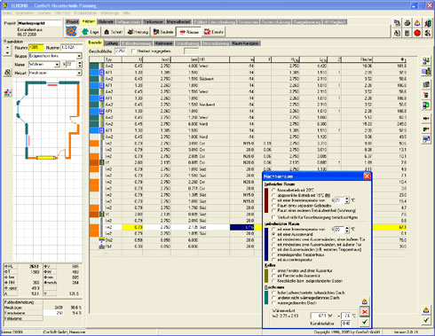Click the 'Ds2' row type cell
Viewport: 435px width, 336px height.
[x=114, y=240]
